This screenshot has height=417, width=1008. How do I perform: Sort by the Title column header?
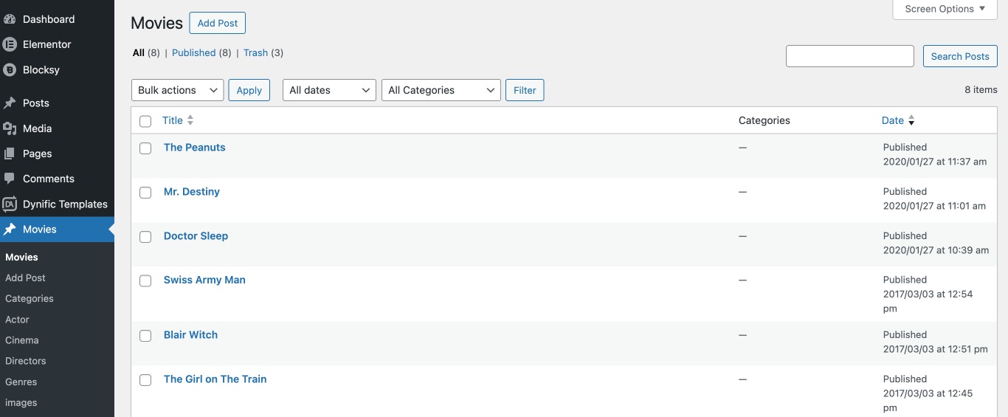click(x=173, y=120)
